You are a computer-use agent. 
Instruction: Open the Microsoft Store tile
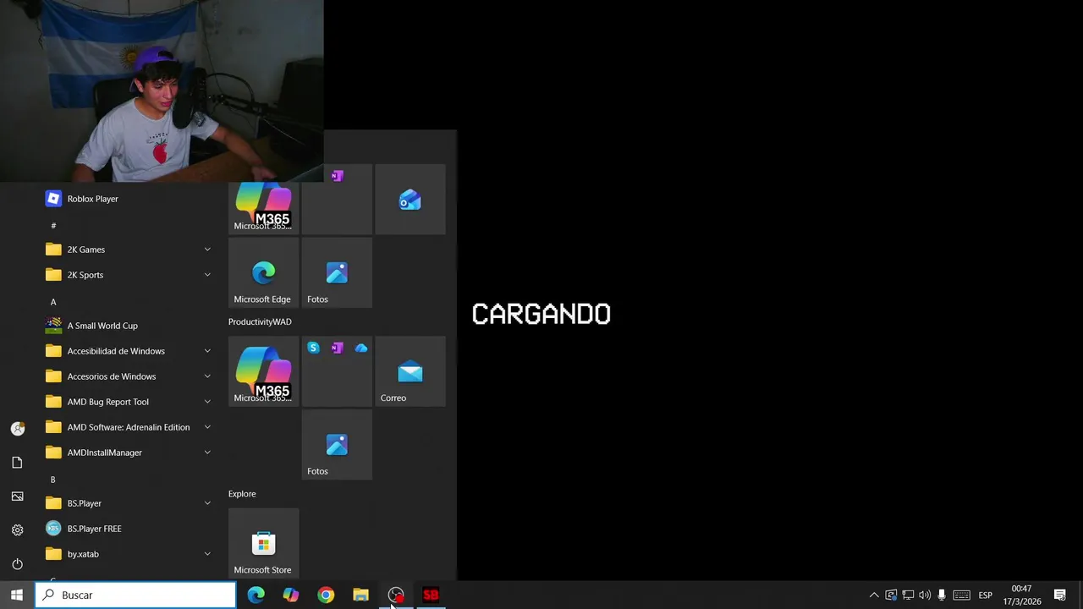[x=263, y=543]
